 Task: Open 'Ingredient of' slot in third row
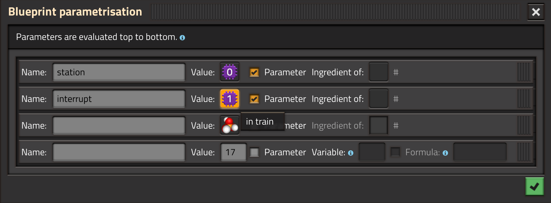tap(379, 125)
